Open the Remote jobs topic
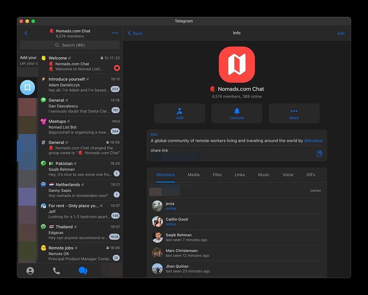368x295 pixels. (80, 253)
